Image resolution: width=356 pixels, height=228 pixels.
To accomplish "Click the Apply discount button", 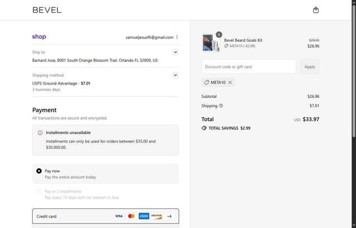I will click(x=310, y=67).
